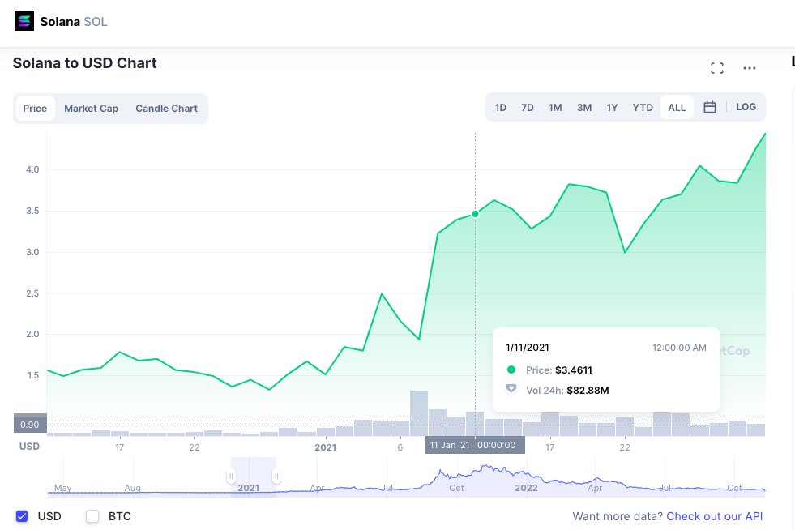Select the Price tab
The image size is (795, 530).
(35, 108)
